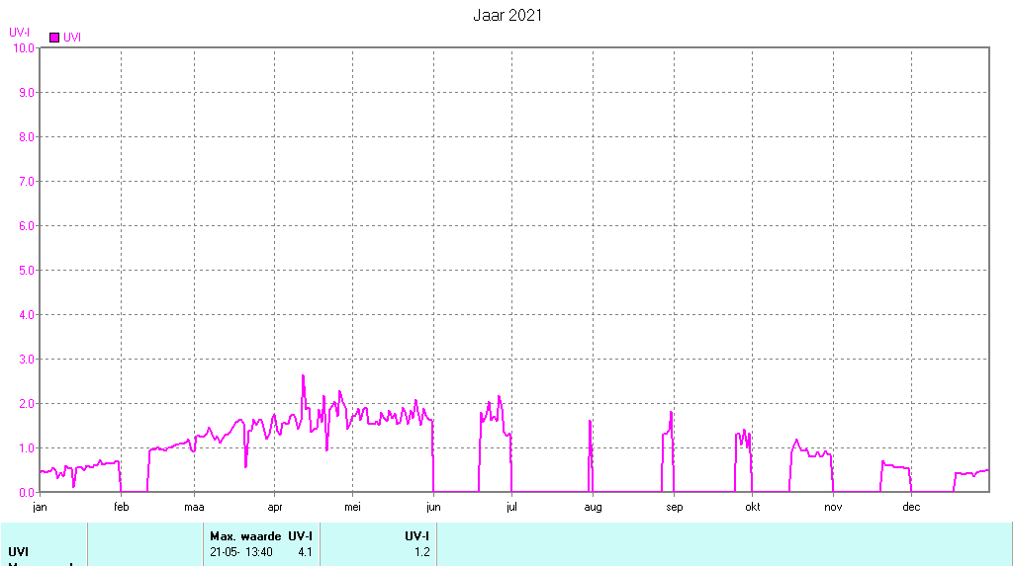Image resolution: width=1013 pixels, height=566 pixels.
Task: Click the 6.0 y-axis label
Action: click(27, 226)
